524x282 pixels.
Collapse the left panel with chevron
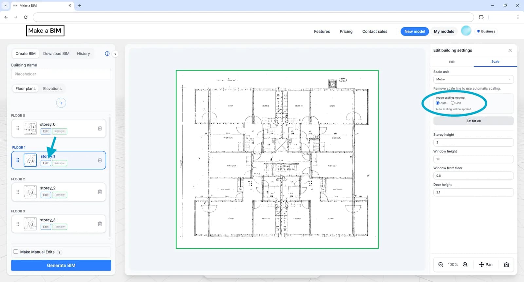pyautogui.click(x=115, y=54)
